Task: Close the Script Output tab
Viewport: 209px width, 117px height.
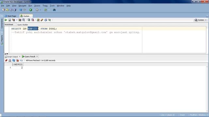Action: [x=20, y=57]
